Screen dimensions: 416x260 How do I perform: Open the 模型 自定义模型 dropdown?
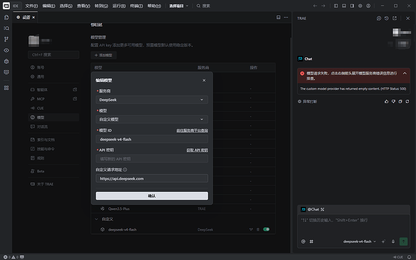point(152,119)
